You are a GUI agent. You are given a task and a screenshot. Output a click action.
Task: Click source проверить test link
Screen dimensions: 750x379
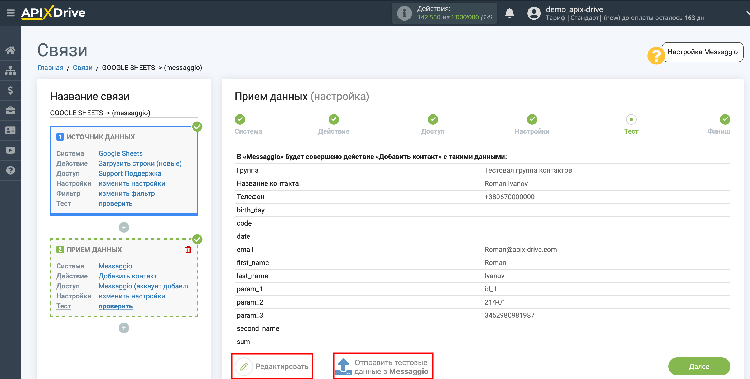click(116, 204)
